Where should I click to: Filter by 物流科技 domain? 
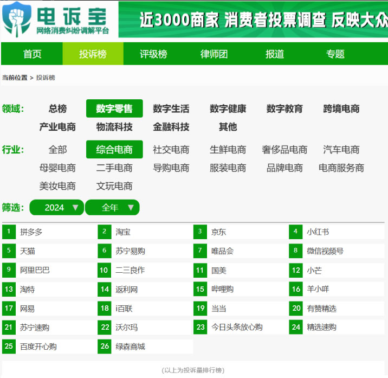pyautogui.click(x=114, y=127)
